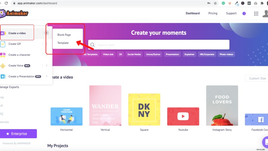The image size is (268, 151).
Task: Choose the Youtube video format thumbnail
Action: 183,116
